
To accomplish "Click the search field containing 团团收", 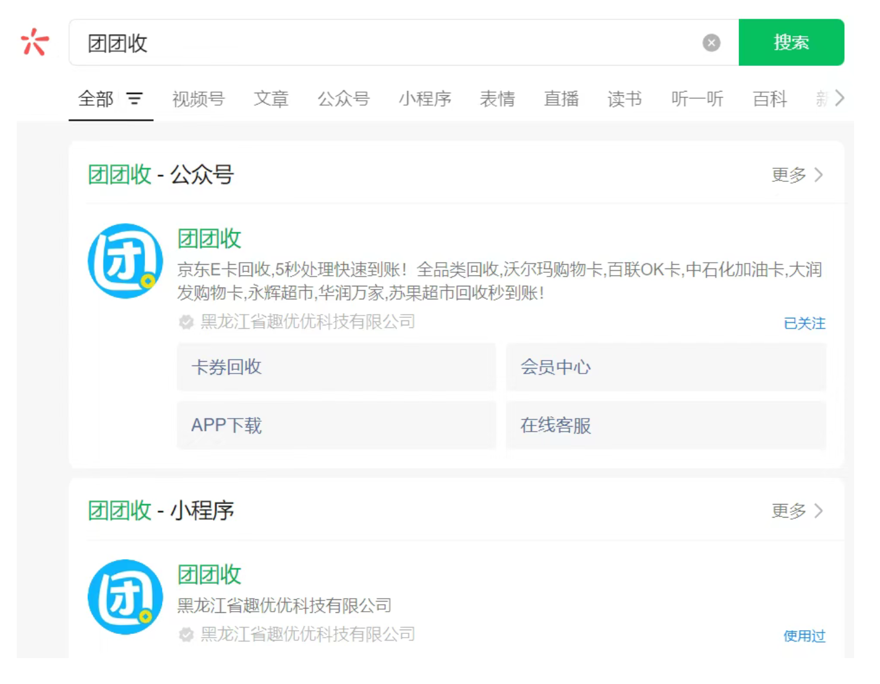I will pyautogui.click(x=404, y=43).
